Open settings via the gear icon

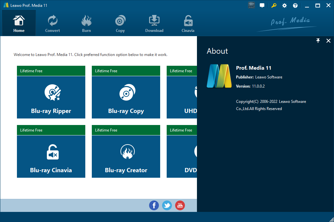[x=285, y=6]
